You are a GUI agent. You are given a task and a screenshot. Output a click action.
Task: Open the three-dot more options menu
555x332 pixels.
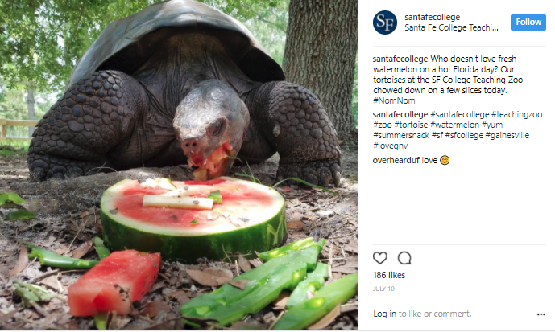click(x=541, y=314)
